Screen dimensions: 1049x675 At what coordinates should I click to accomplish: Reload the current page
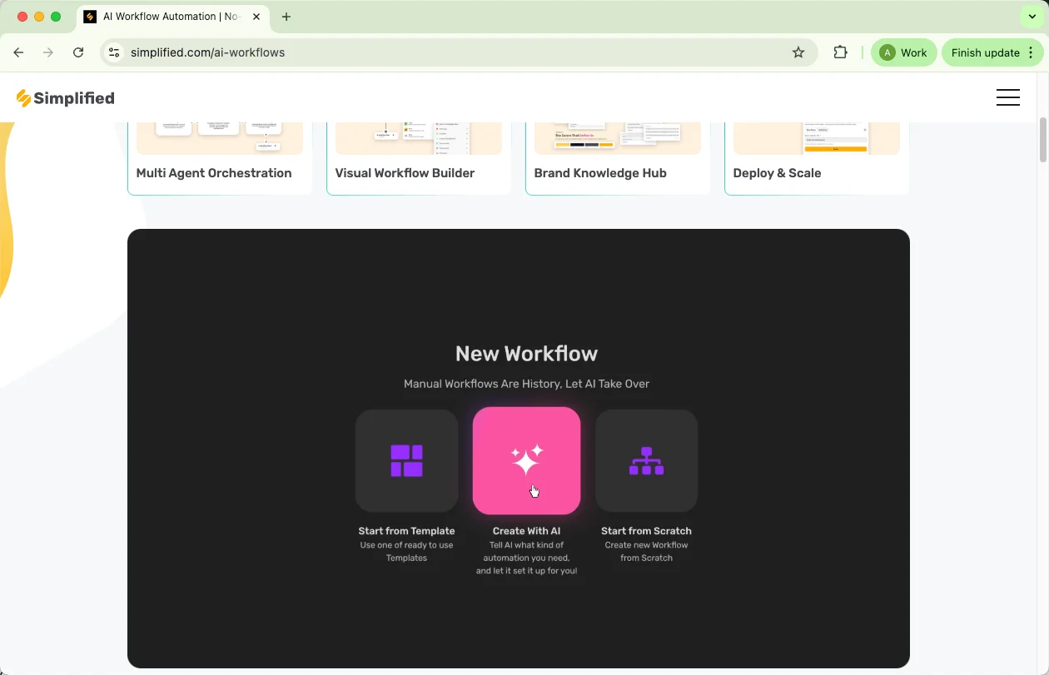click(x=78, y=52)
